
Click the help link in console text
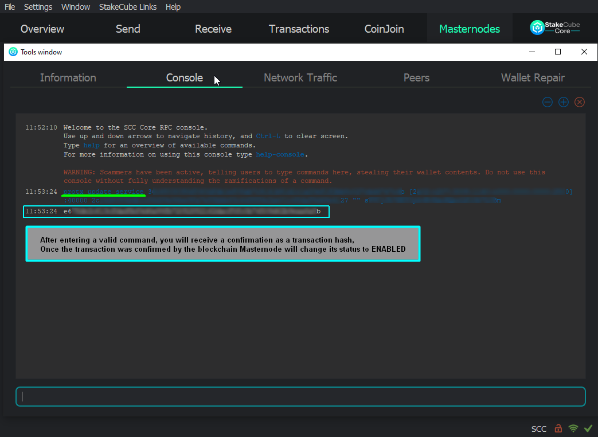91,145
